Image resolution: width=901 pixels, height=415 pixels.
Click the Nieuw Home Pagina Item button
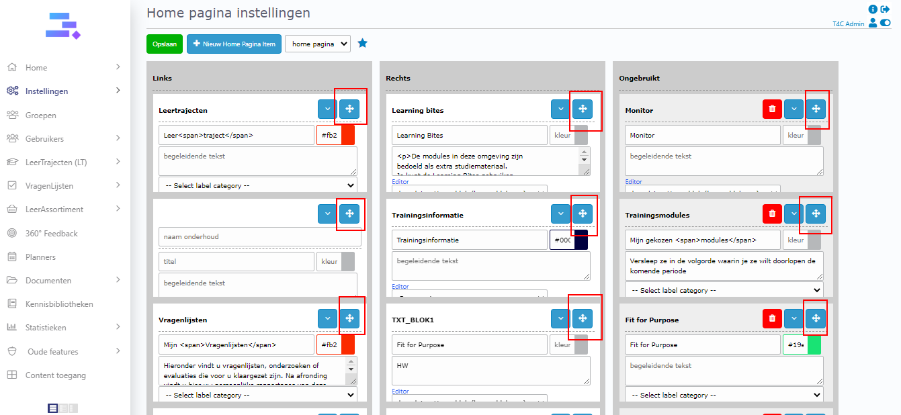(234, 44)
